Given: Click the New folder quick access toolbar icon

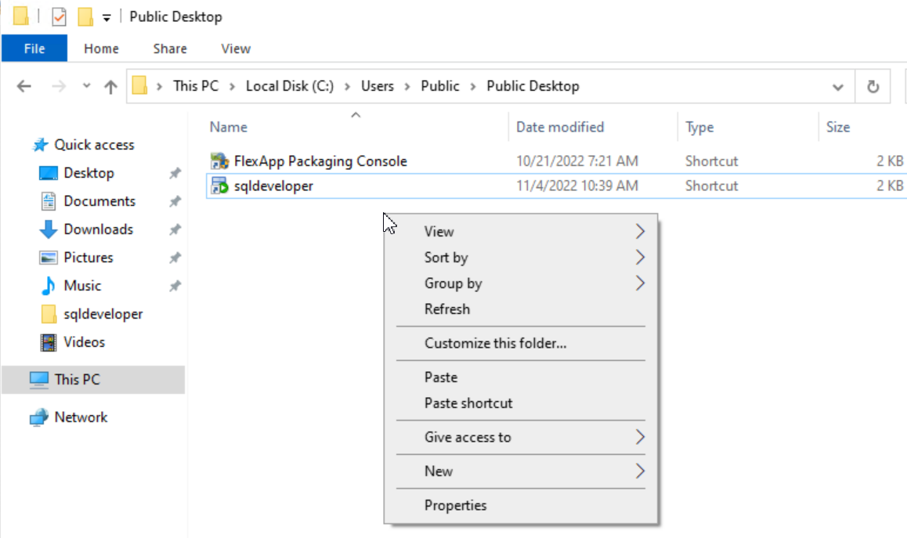Looking at the screenshot, I should tap(85, 16).
